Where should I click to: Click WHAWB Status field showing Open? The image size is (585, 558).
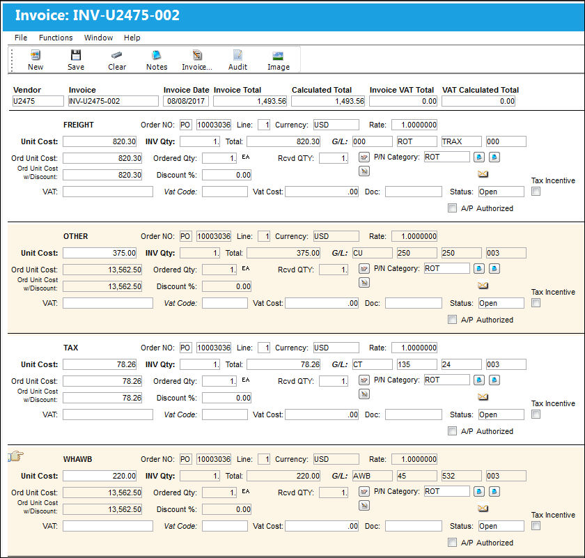click(501, 526)
